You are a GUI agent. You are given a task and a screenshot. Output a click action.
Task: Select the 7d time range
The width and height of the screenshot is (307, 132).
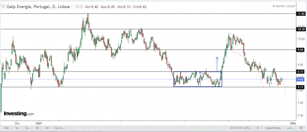[37, 128]
